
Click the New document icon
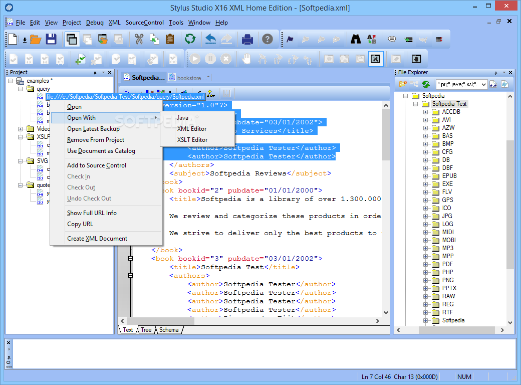coord(13,39)
